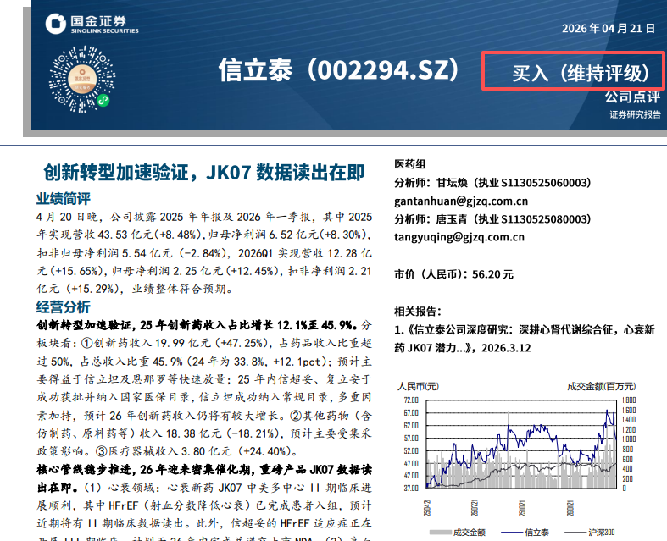
Task: Click the 信立泰 legend entry in chart
Action: click(x=525, y=532)
